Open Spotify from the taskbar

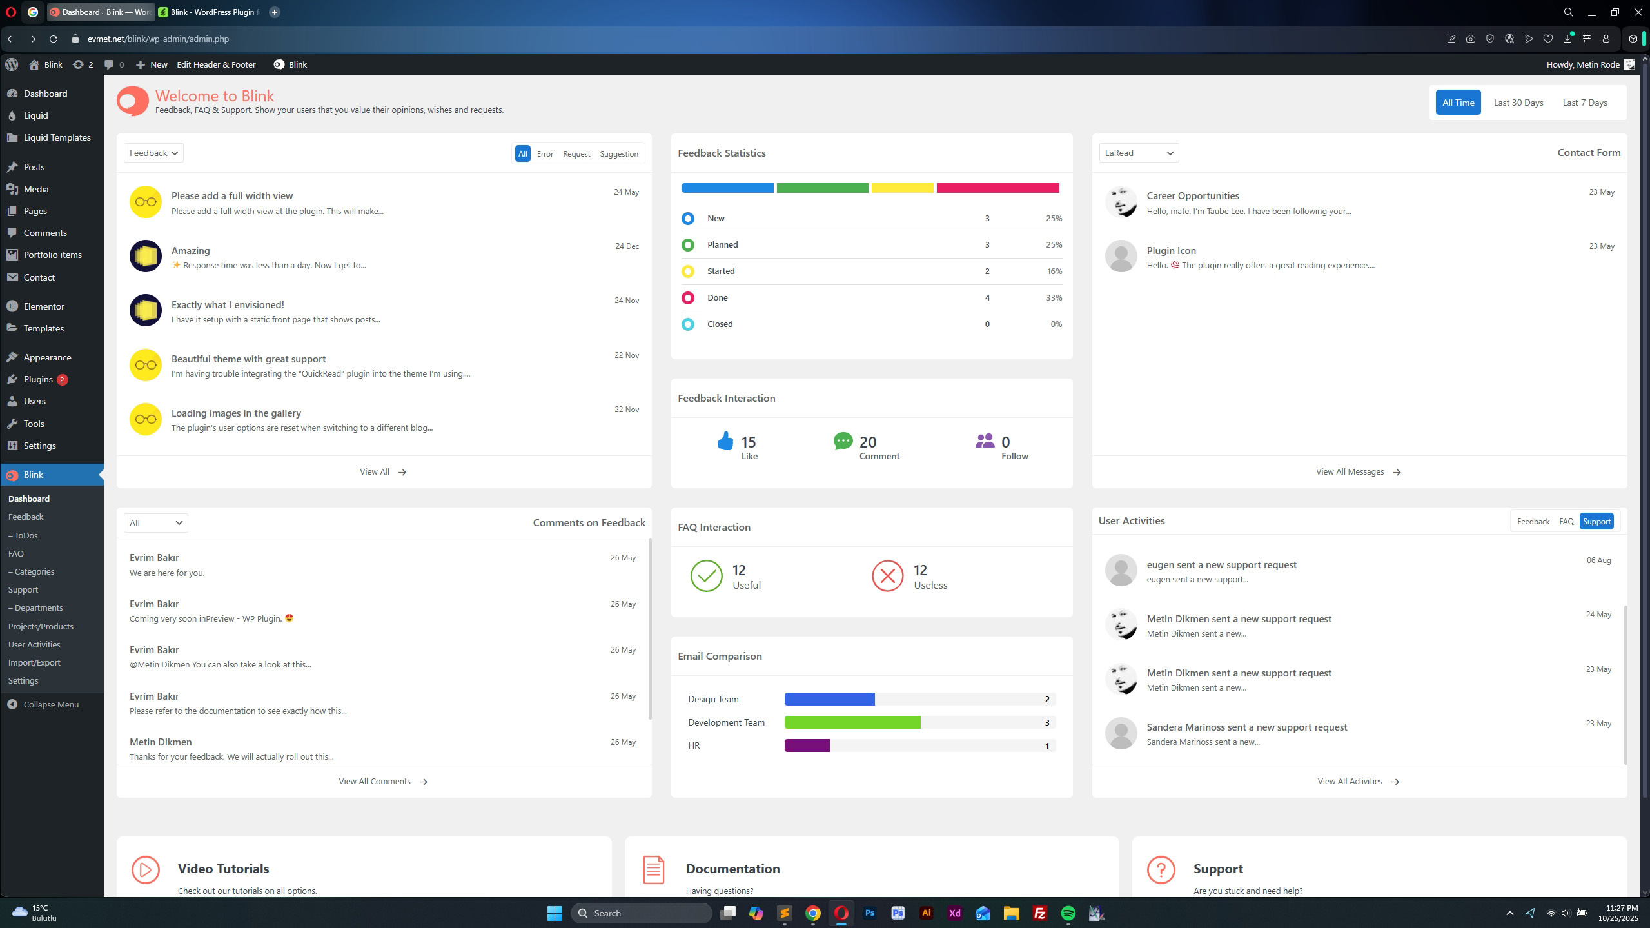[1068, 913]
